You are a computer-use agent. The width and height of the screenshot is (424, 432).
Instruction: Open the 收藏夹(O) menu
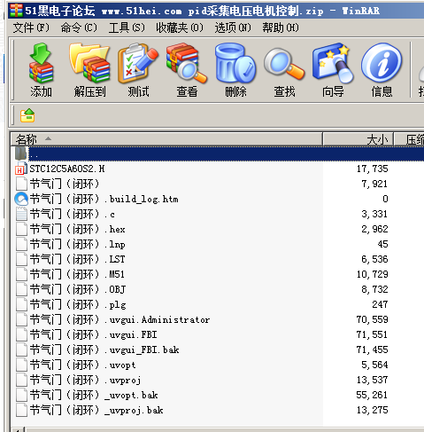[180, 27]
